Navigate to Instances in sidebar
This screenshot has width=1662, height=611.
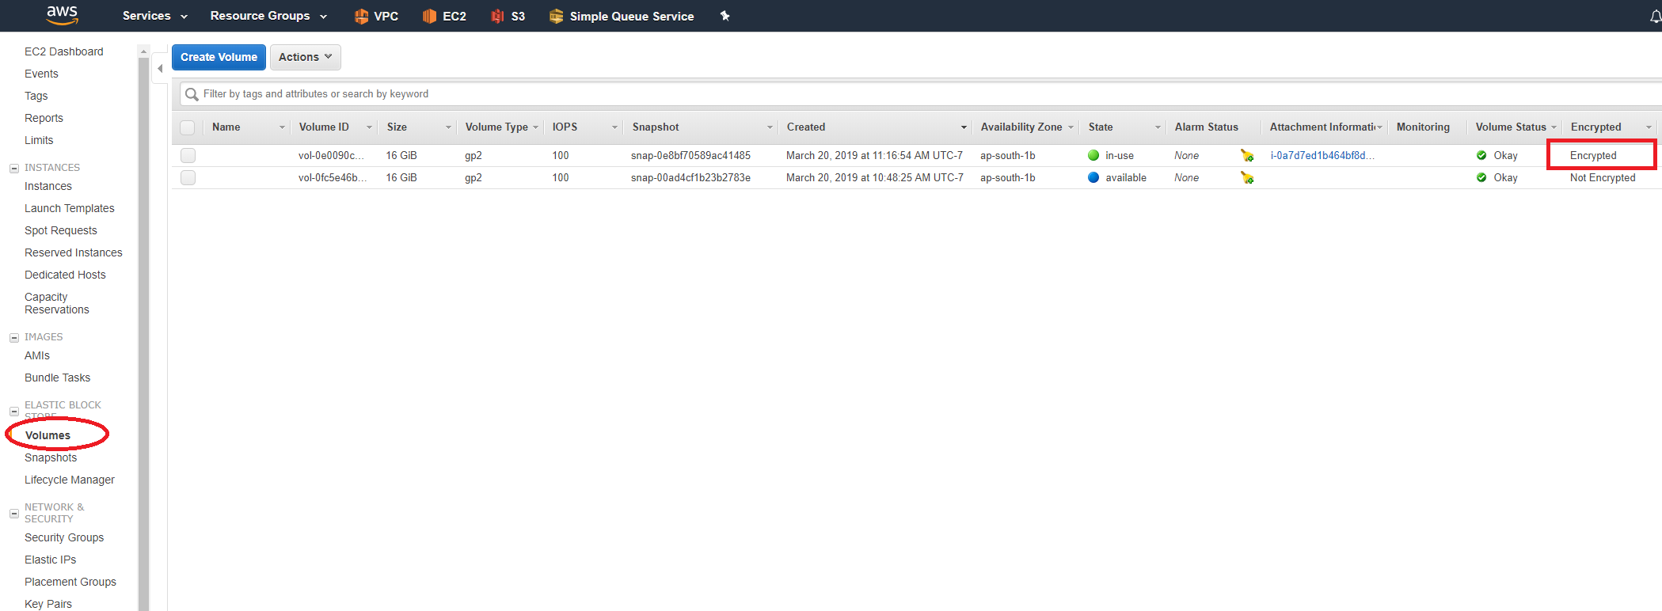click(x=48, y=186)
